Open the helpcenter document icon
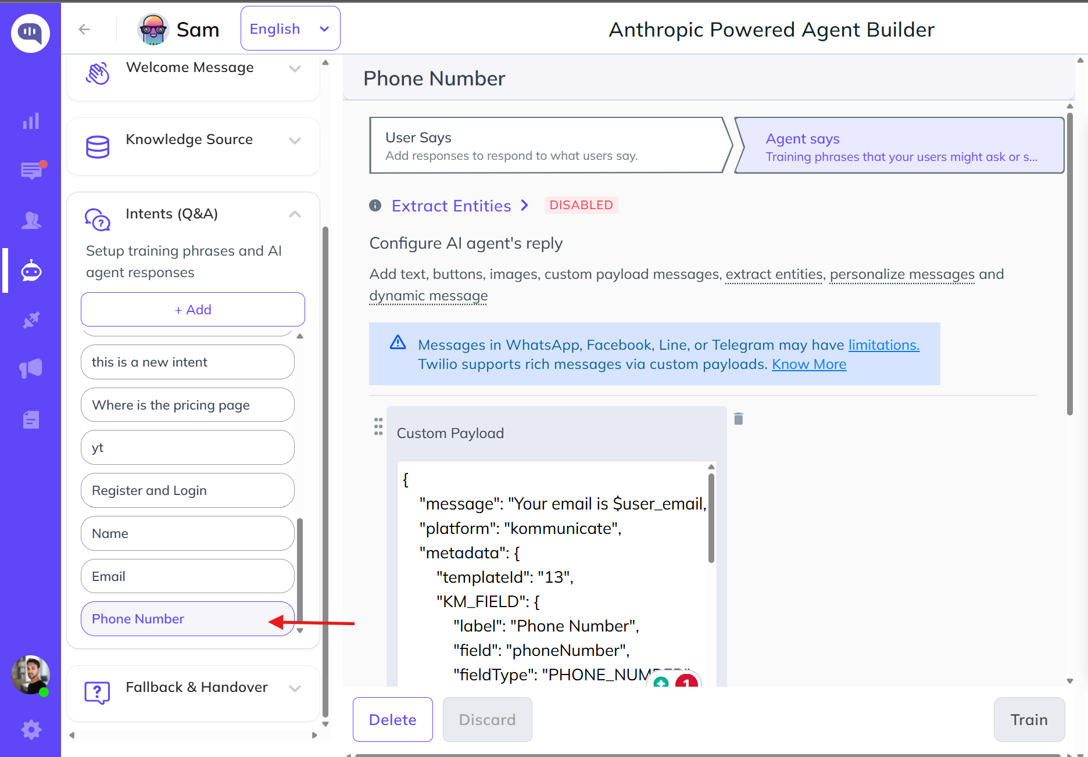 [31, 419]
